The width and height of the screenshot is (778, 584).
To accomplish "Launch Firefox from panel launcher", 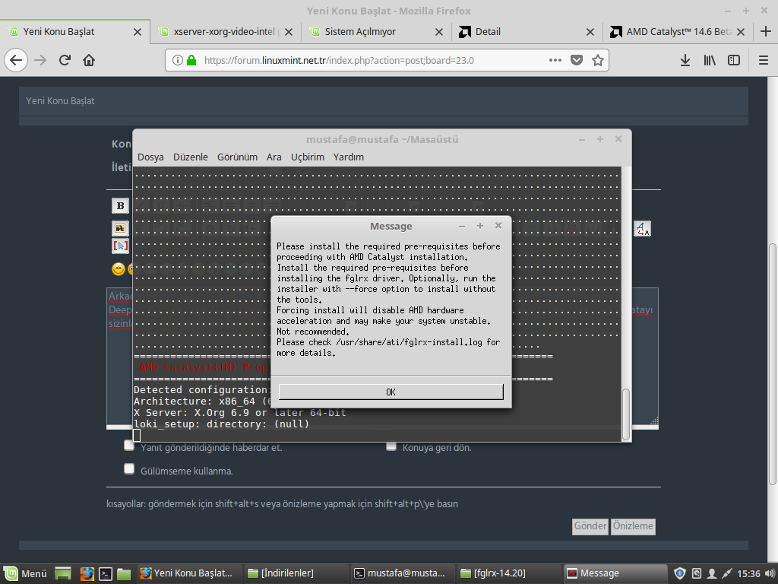I will click(x=87, y=573).
